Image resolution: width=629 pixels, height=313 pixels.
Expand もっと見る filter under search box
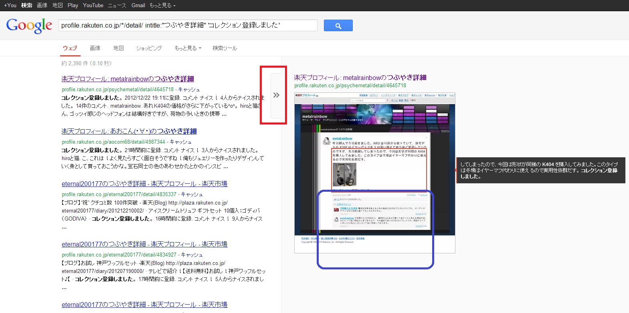[188, 48]
